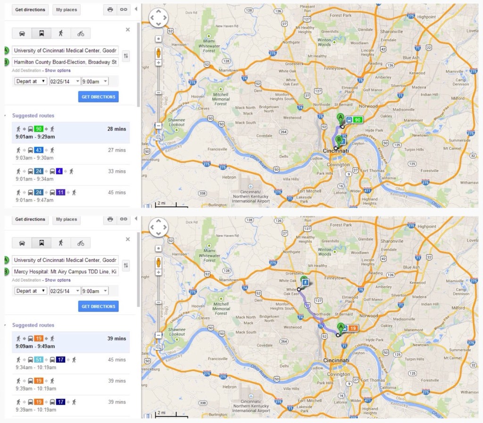Zoom in with plus on top map
483x423 pixels.
click(158, 63)
